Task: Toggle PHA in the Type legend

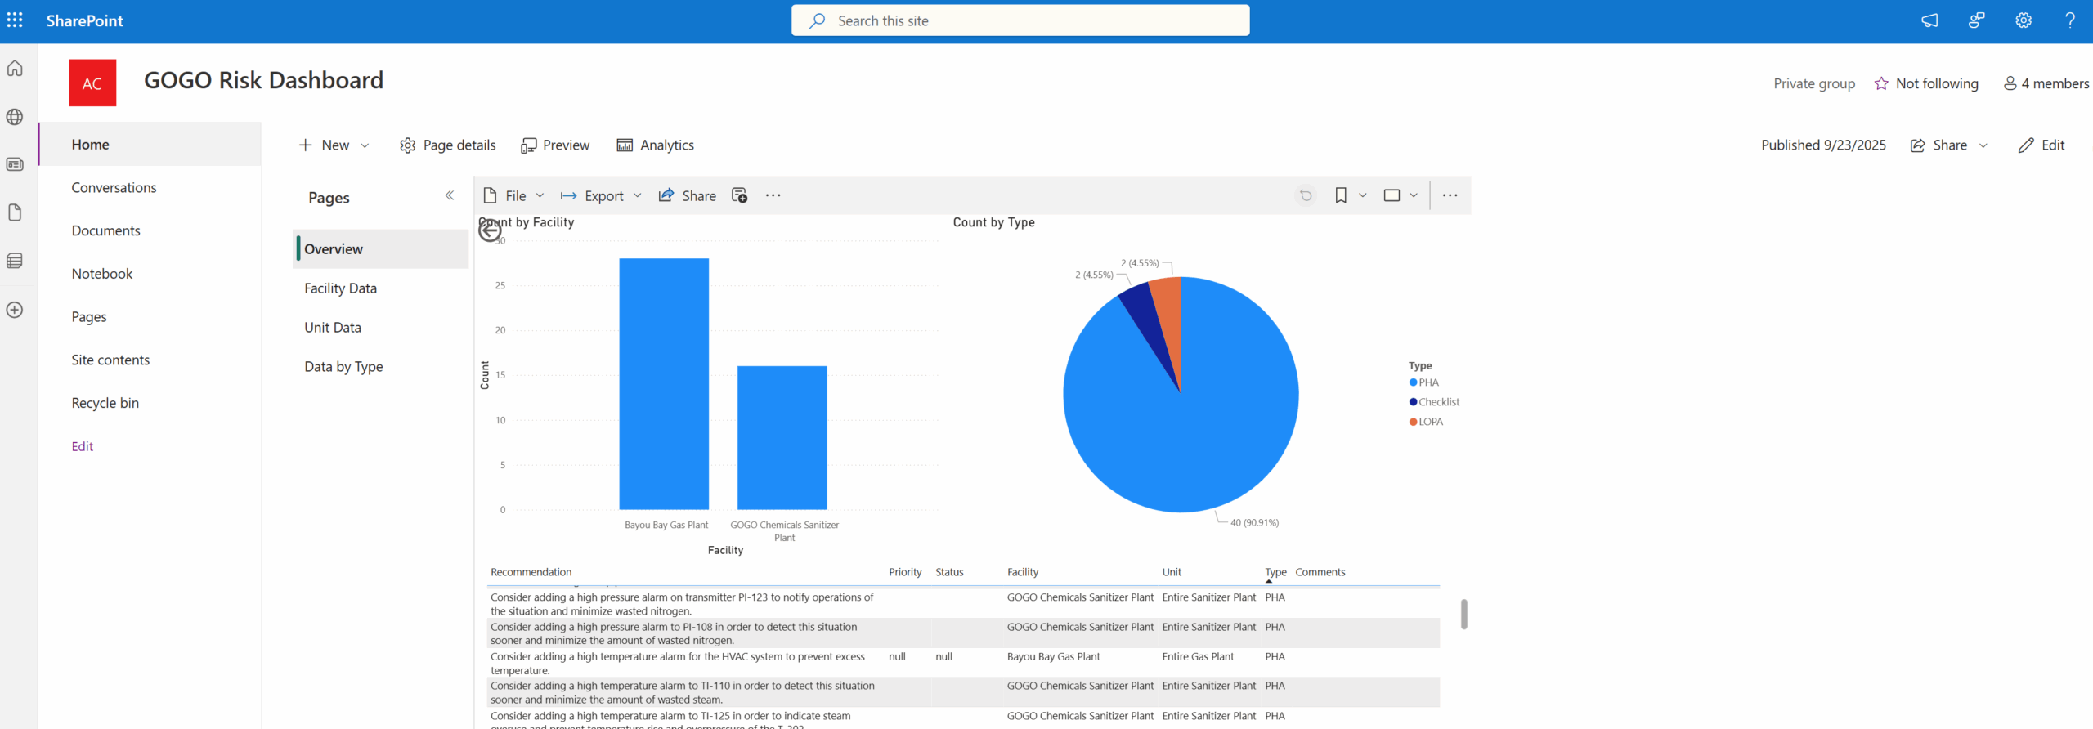Action: (x=1427, y=382)
